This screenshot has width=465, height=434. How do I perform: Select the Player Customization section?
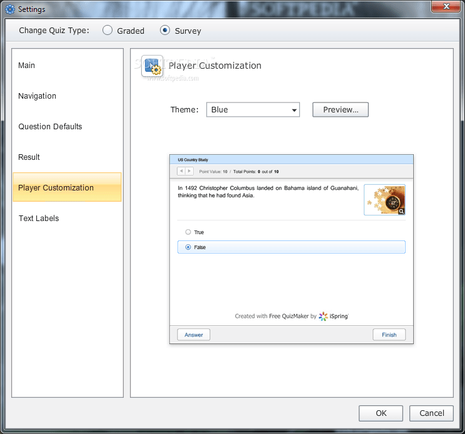67,187
